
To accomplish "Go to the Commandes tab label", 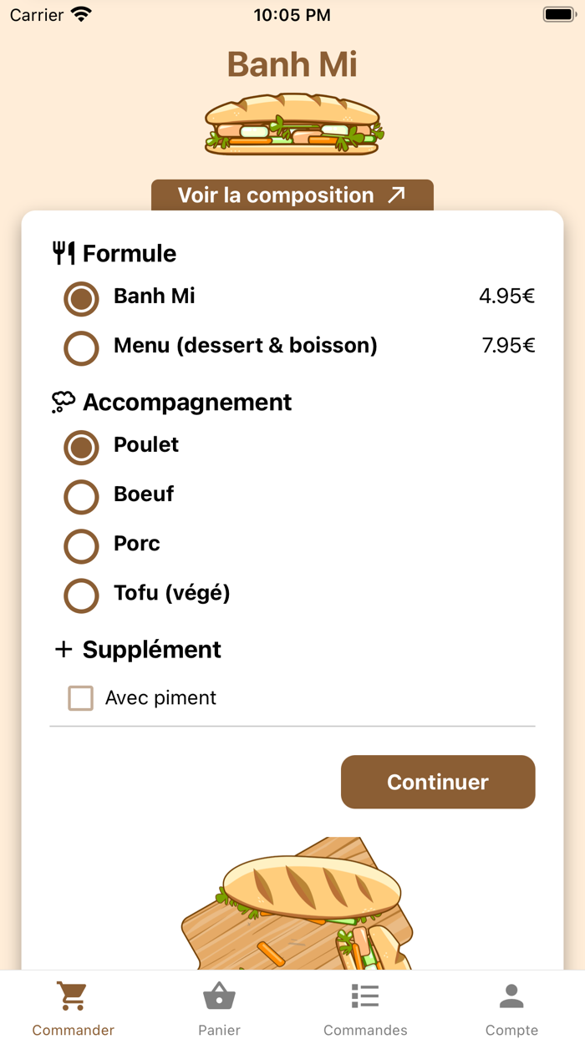I will tap(365, 1030).
